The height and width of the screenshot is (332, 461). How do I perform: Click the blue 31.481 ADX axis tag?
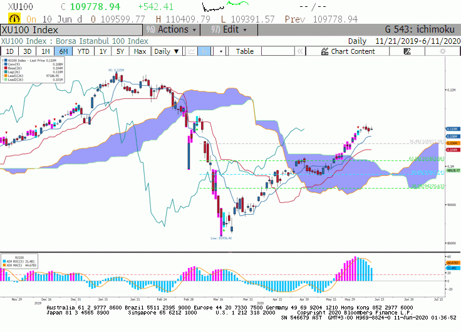tap(453, 268)
